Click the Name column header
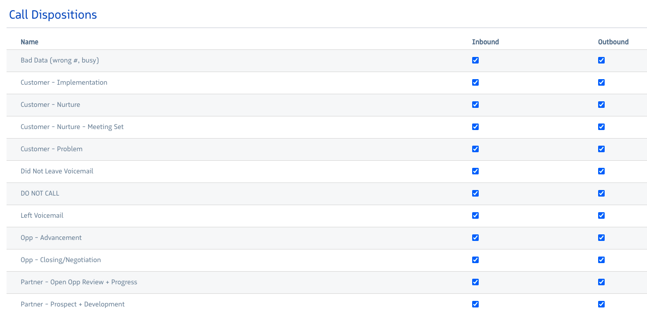The image size is (647, 313). click(29, 42)
